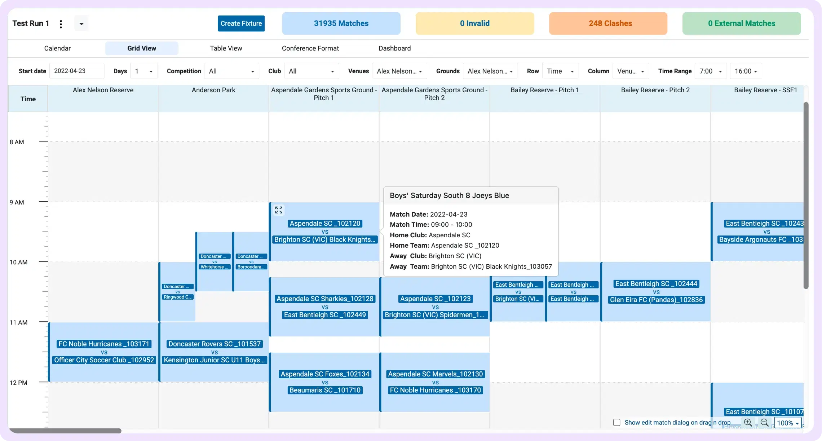Click the Officer City Soccer Club_102952 label
Screen dimensions: 822x441
(104, 360)
